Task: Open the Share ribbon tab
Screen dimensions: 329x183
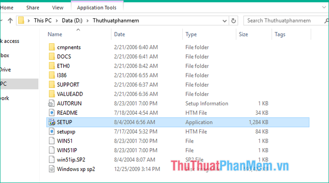Action: click(x=33, y=8)
